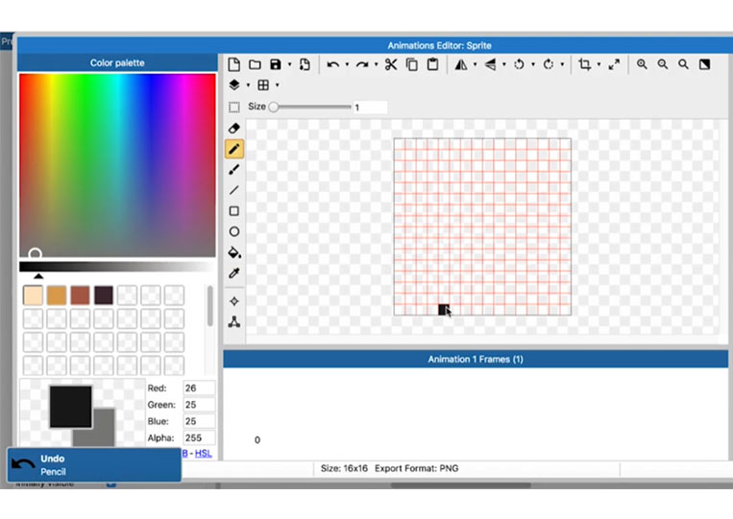Click the Undo Pencil notification

click(94, 465)
